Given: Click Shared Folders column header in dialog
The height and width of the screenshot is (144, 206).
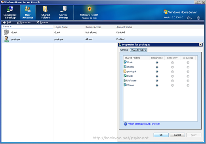Looking at the screenshot, I should (x=136, y=58).
